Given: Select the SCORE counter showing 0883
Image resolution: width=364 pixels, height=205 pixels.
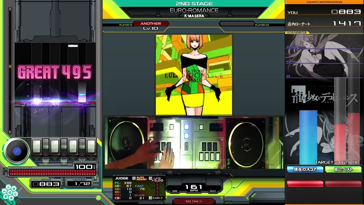Looking at the screenshot, I should click(46, 184).
